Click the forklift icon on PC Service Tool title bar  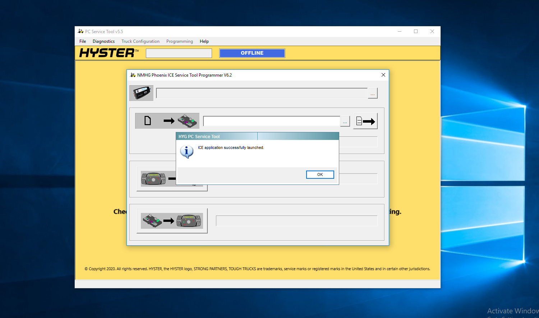(81, 31)
